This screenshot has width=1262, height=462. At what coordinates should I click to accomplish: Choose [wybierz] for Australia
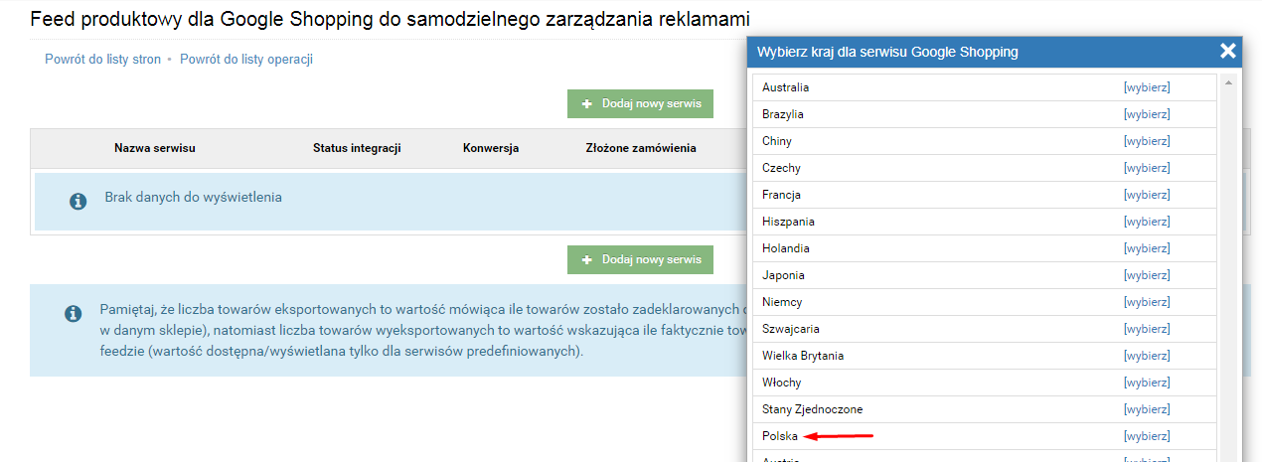click(x=1147, y=87)
